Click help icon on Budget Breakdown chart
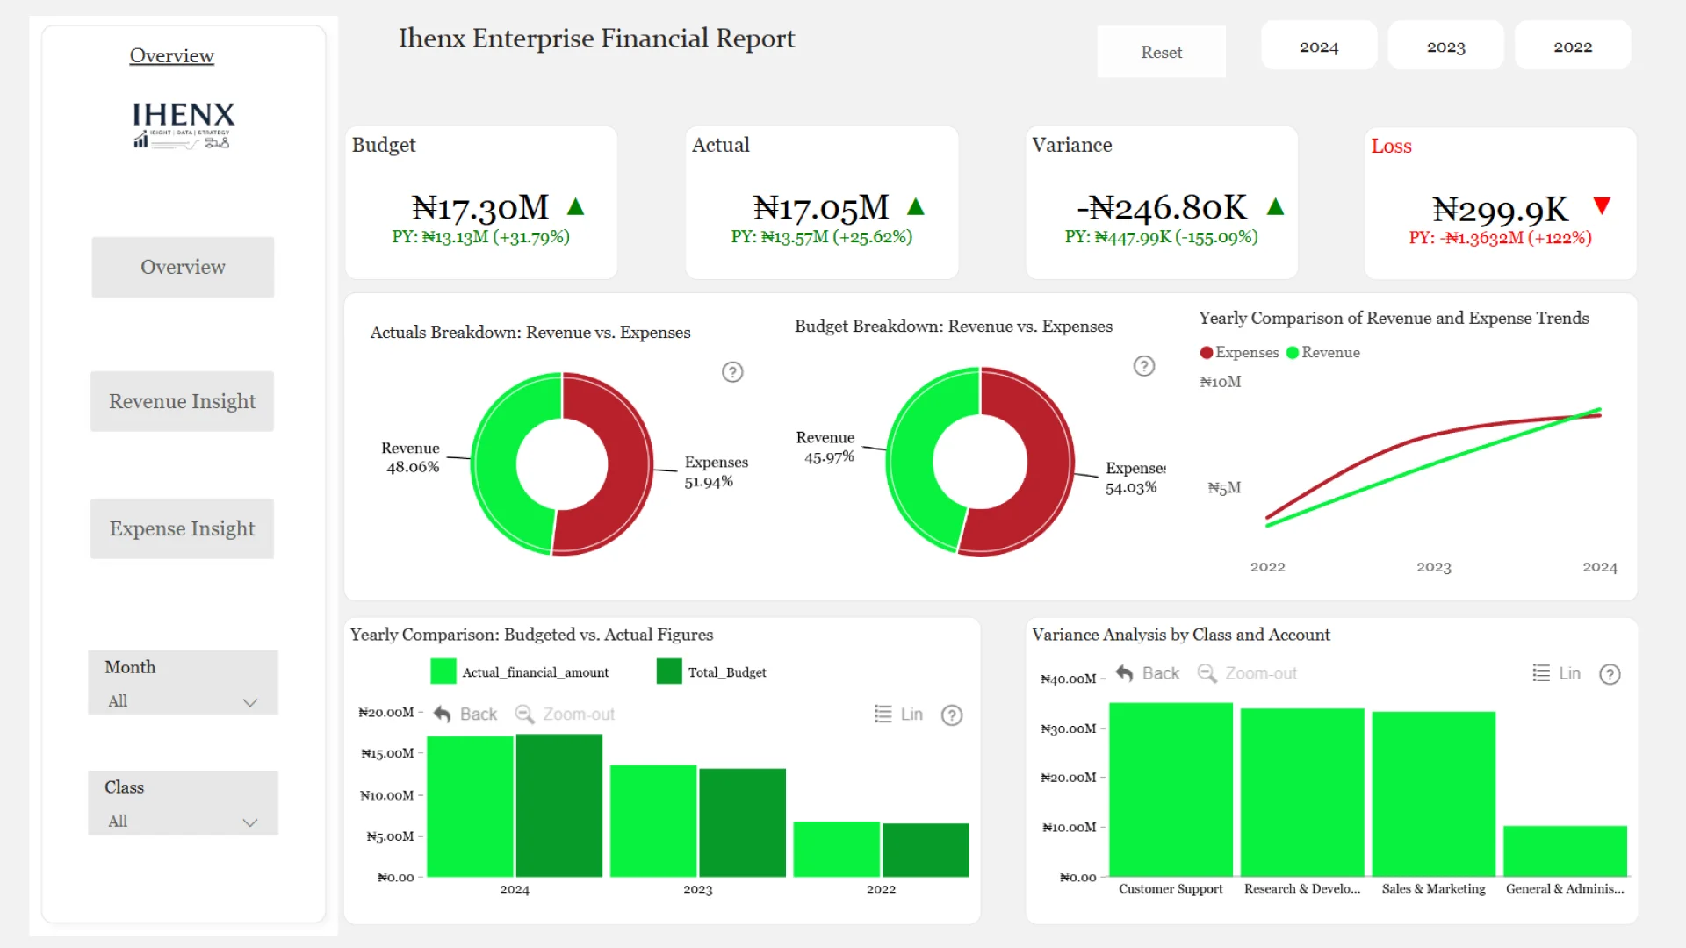This screenshot has height=948, width=1686. pos(1143,366)
